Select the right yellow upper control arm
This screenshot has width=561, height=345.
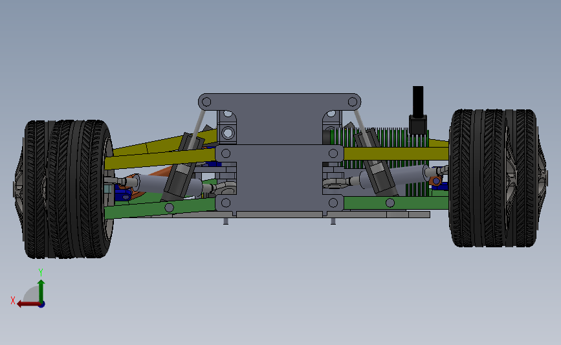(x=395, y=153)
